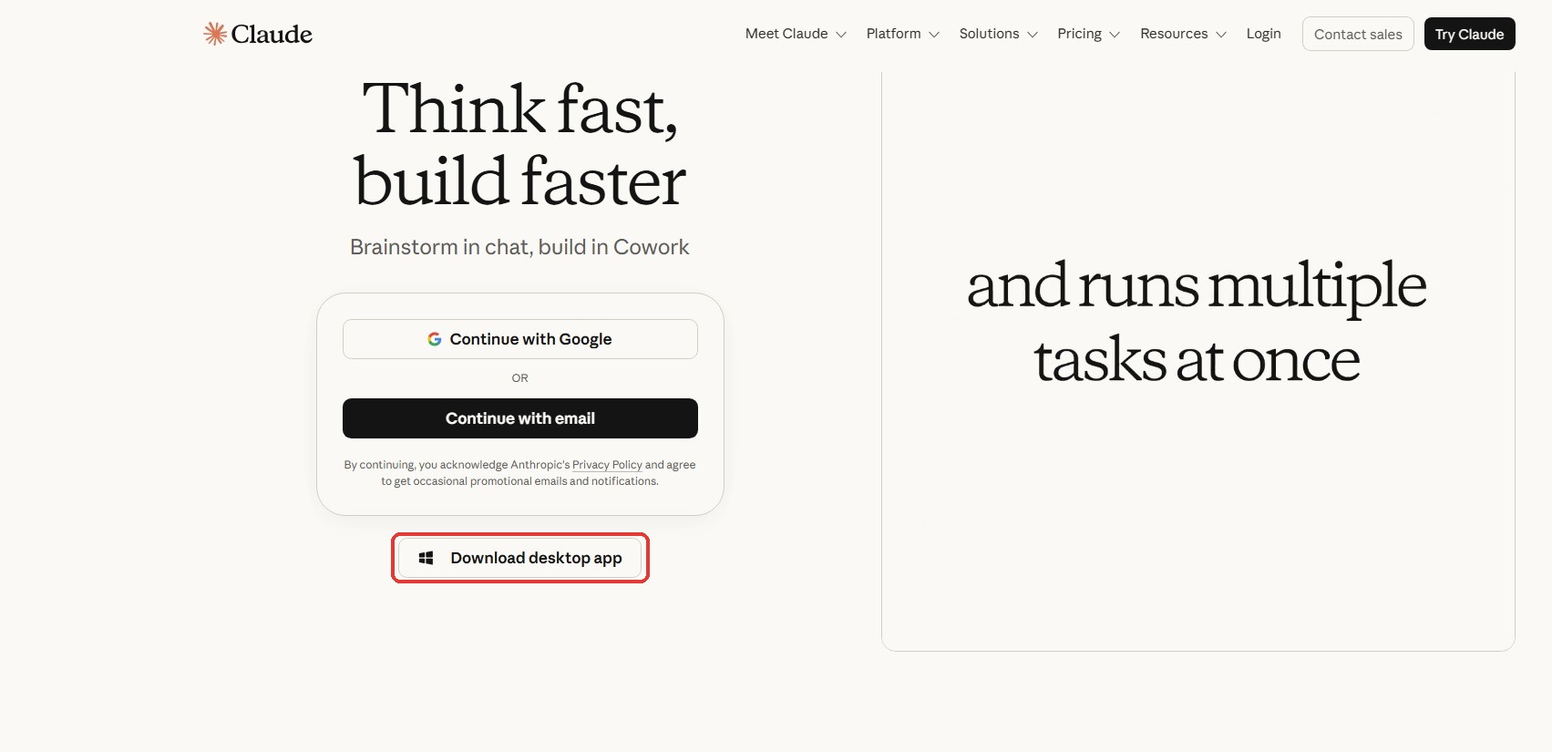Screen dimensions: 1552x752
Task: Click 'Brainstorm in chat, build in Cowork' text
Action: (x=519, y=247)
